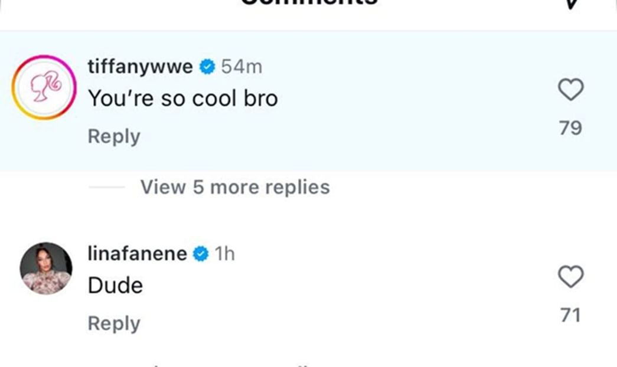
Task: Select the "Dude" comment text
Action: (x=115, y=286)
